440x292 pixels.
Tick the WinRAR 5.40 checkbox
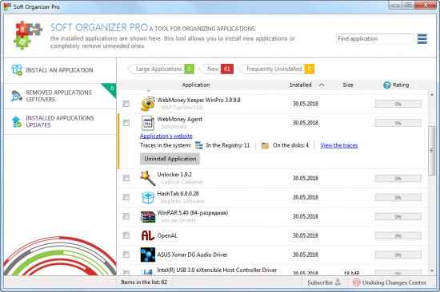[x=126, y=216]
